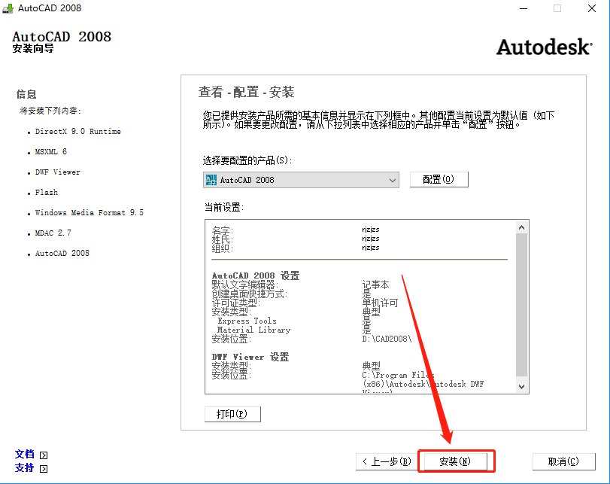
Task: Click the Autodesk logo
Action: click(x=545, y=47)
